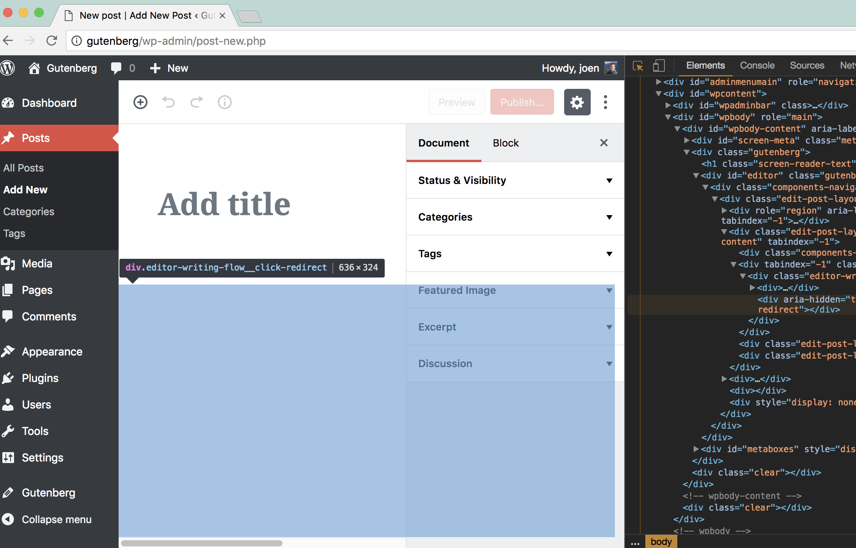This screenshot has width=856, height=548.
Task: Toggle the settings gear sidebar button
Action: (577, 102)
